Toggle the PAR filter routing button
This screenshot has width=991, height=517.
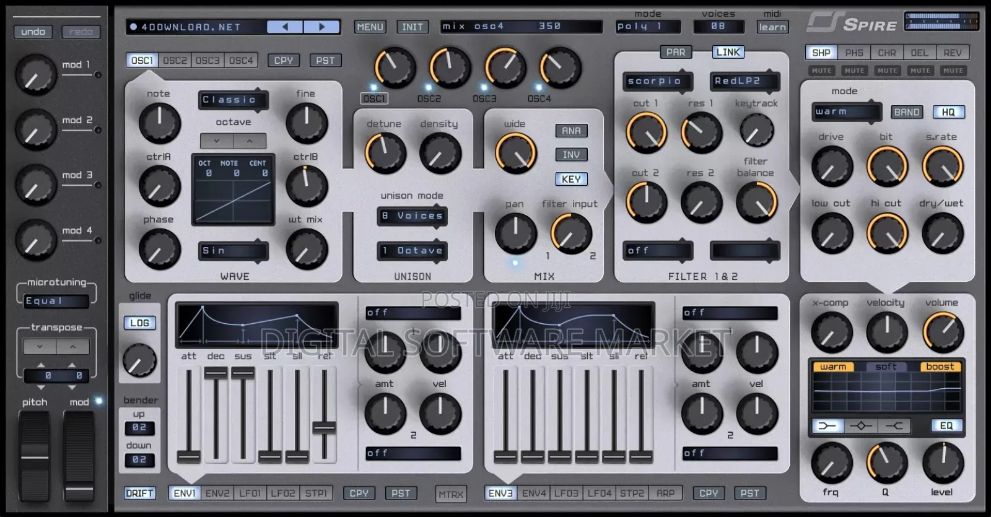click(675, 53)
